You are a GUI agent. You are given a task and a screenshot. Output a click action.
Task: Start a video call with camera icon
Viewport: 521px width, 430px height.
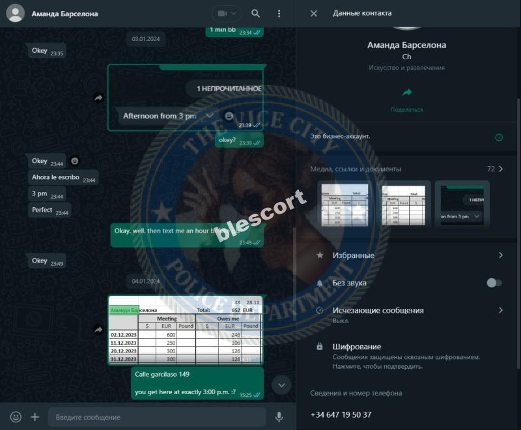tap(221, 14)
